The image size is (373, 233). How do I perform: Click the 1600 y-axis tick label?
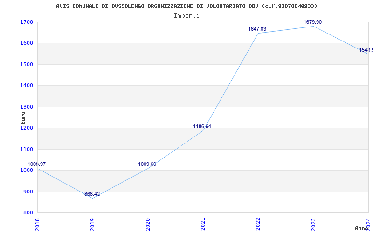tap(27, 43)
